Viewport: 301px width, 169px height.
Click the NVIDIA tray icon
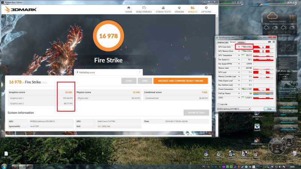(265, 167)
